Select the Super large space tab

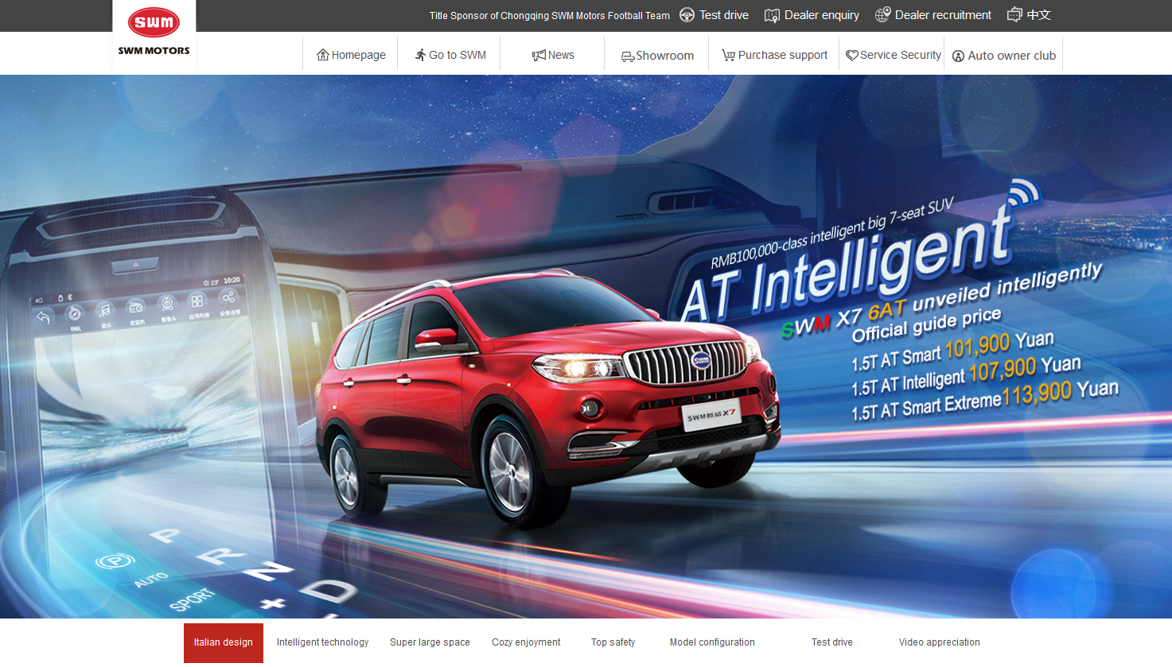430,642
